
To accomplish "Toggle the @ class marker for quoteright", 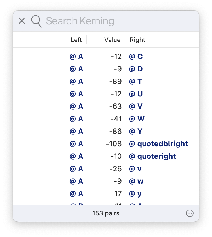I will tap(132, 156).
